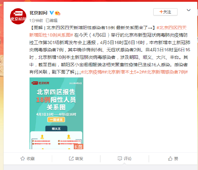Select the 转发 tab in action bar
198x170 pixels.
click(76, 159)
